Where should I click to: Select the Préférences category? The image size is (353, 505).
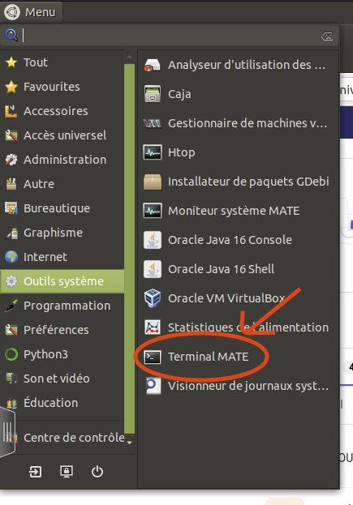pos(62,330)
